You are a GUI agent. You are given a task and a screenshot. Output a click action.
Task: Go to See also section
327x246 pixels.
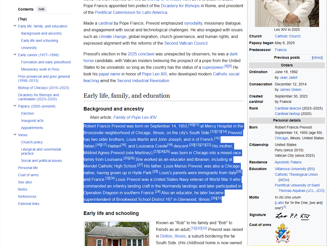[25, 182]
